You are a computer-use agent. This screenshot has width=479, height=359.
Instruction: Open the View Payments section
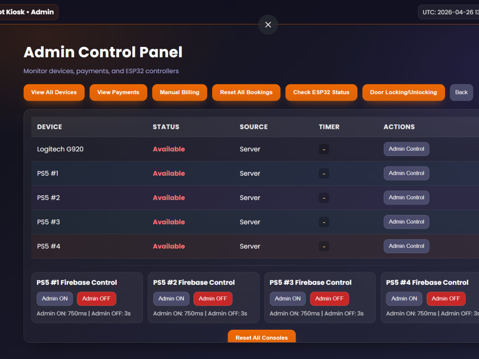click(x=118, y=92)
